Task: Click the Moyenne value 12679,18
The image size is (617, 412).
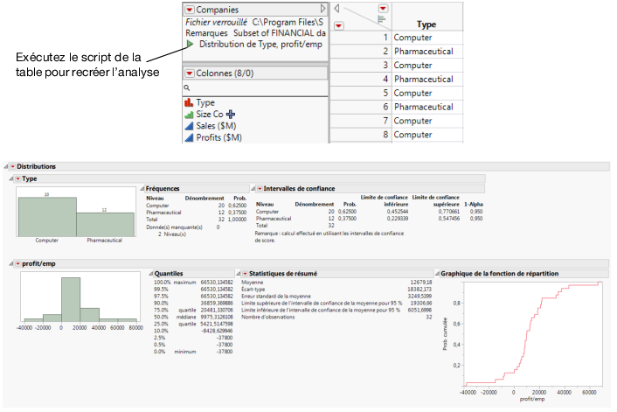Action: tap(420, 283)
